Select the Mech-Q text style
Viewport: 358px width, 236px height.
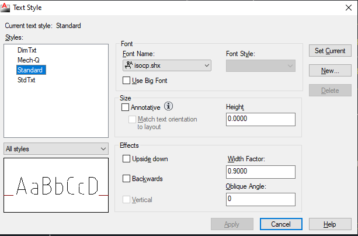click(29, 60)
